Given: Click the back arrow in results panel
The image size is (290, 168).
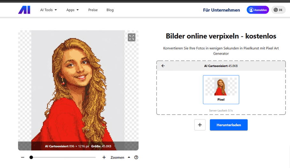Looking at the screenshot, I should [163, 66].
